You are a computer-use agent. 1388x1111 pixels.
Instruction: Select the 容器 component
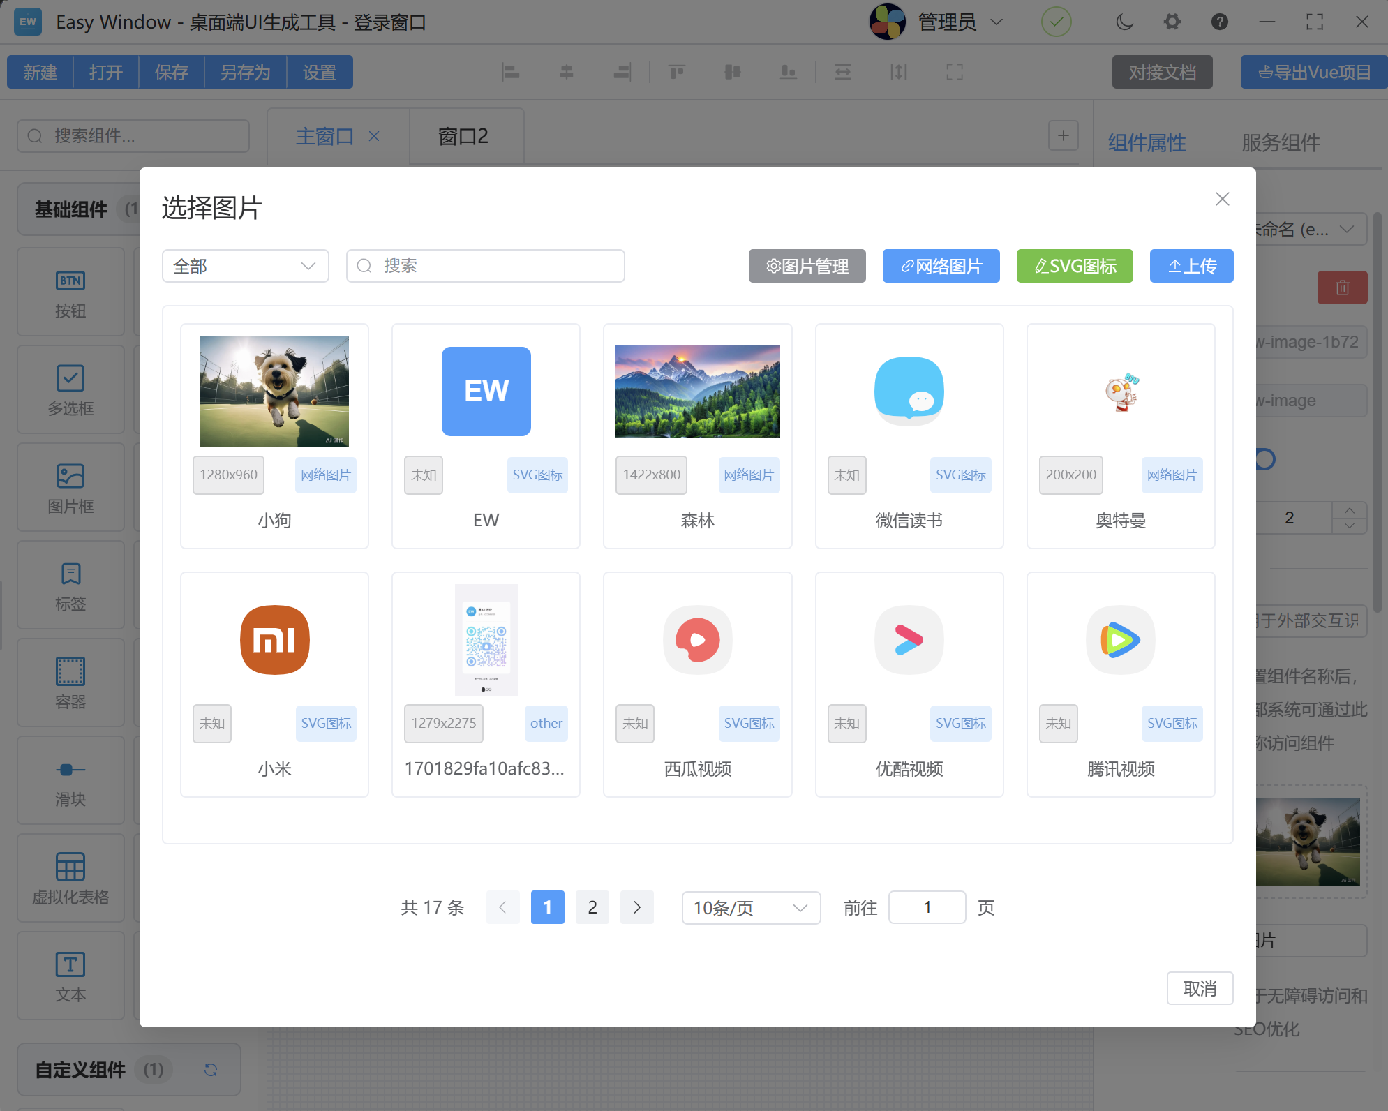[70, 683]
